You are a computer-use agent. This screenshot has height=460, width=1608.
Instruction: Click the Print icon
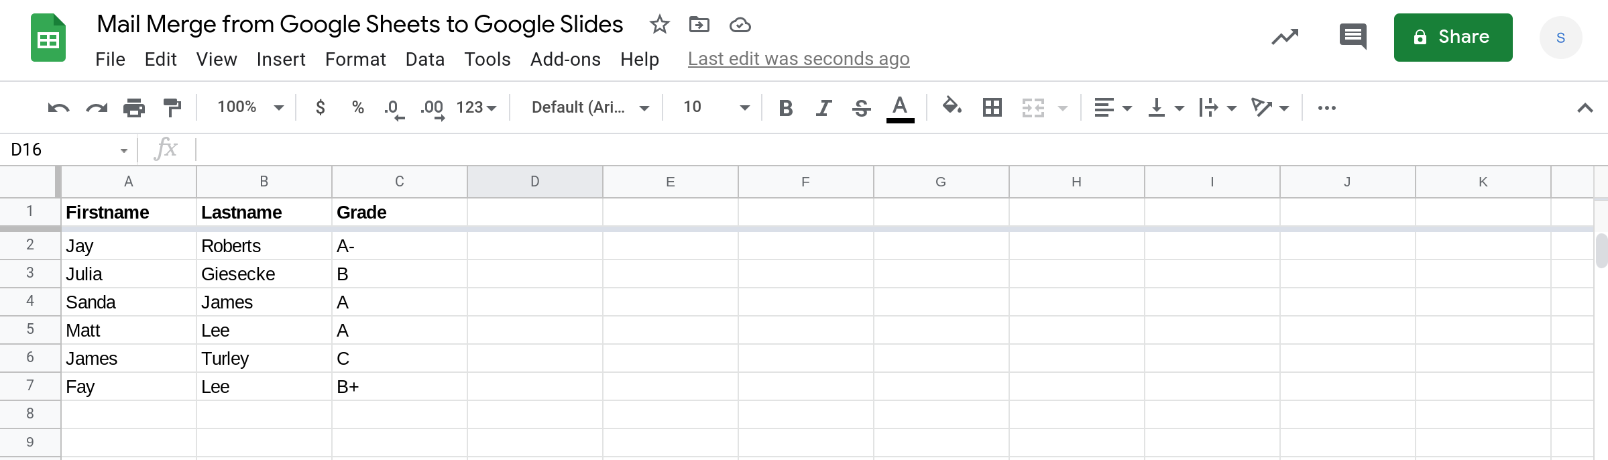(134, 108)
